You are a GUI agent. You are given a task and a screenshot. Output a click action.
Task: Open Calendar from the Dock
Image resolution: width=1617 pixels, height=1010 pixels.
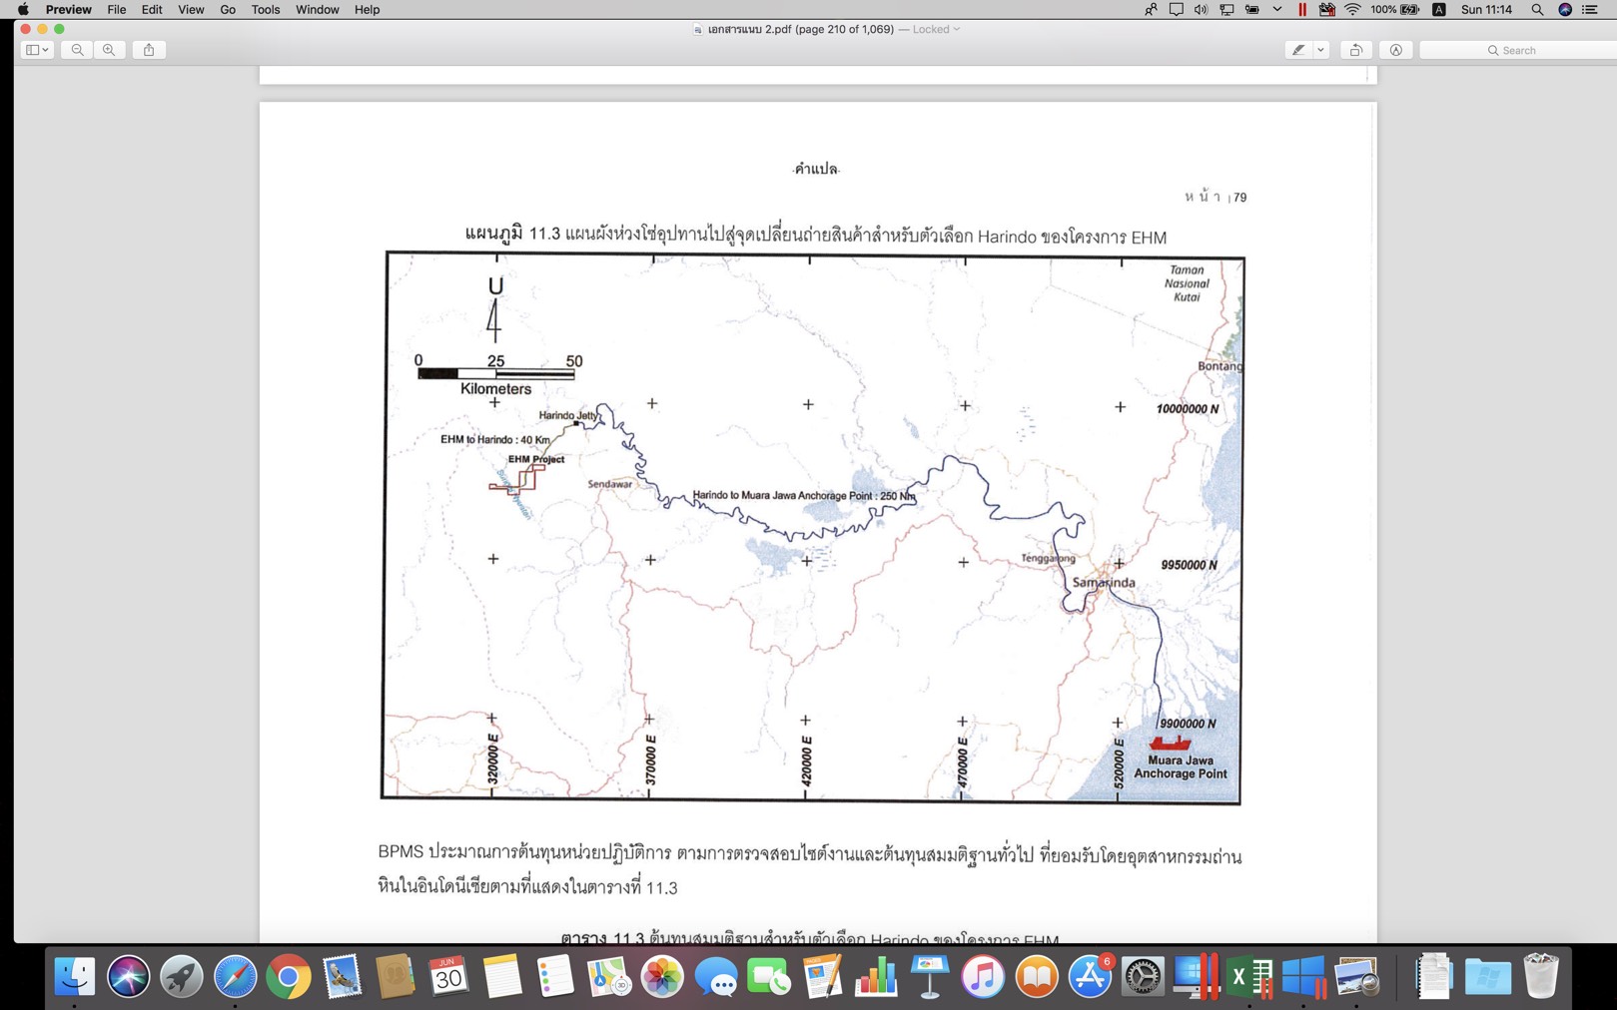448,977
